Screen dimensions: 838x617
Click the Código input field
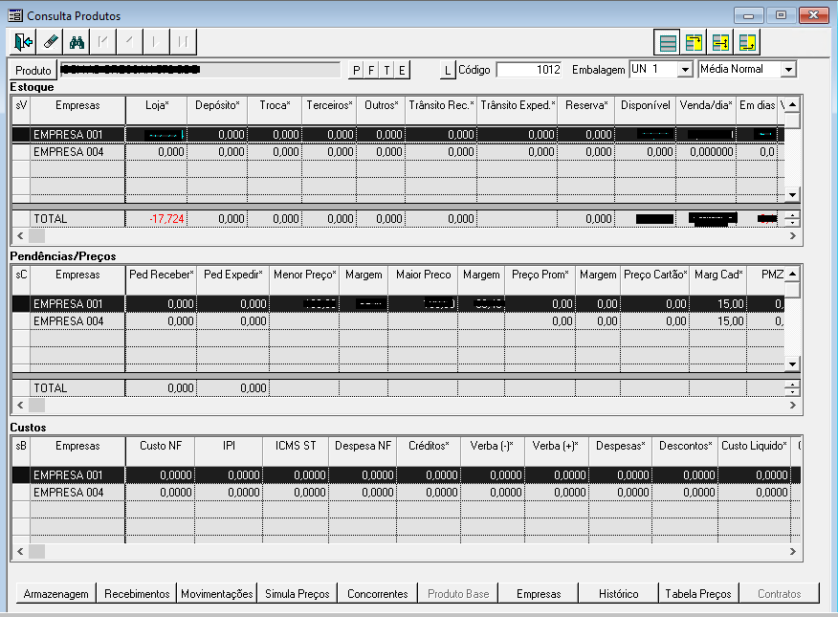(x=529, y=70)
